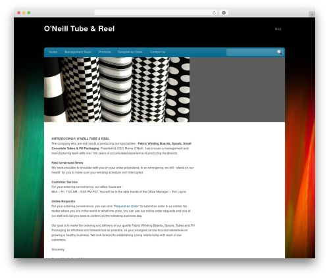329x278 pixels.
Task: Click the O'Neill Tube & Reel site title
Action: pos(79,29)
